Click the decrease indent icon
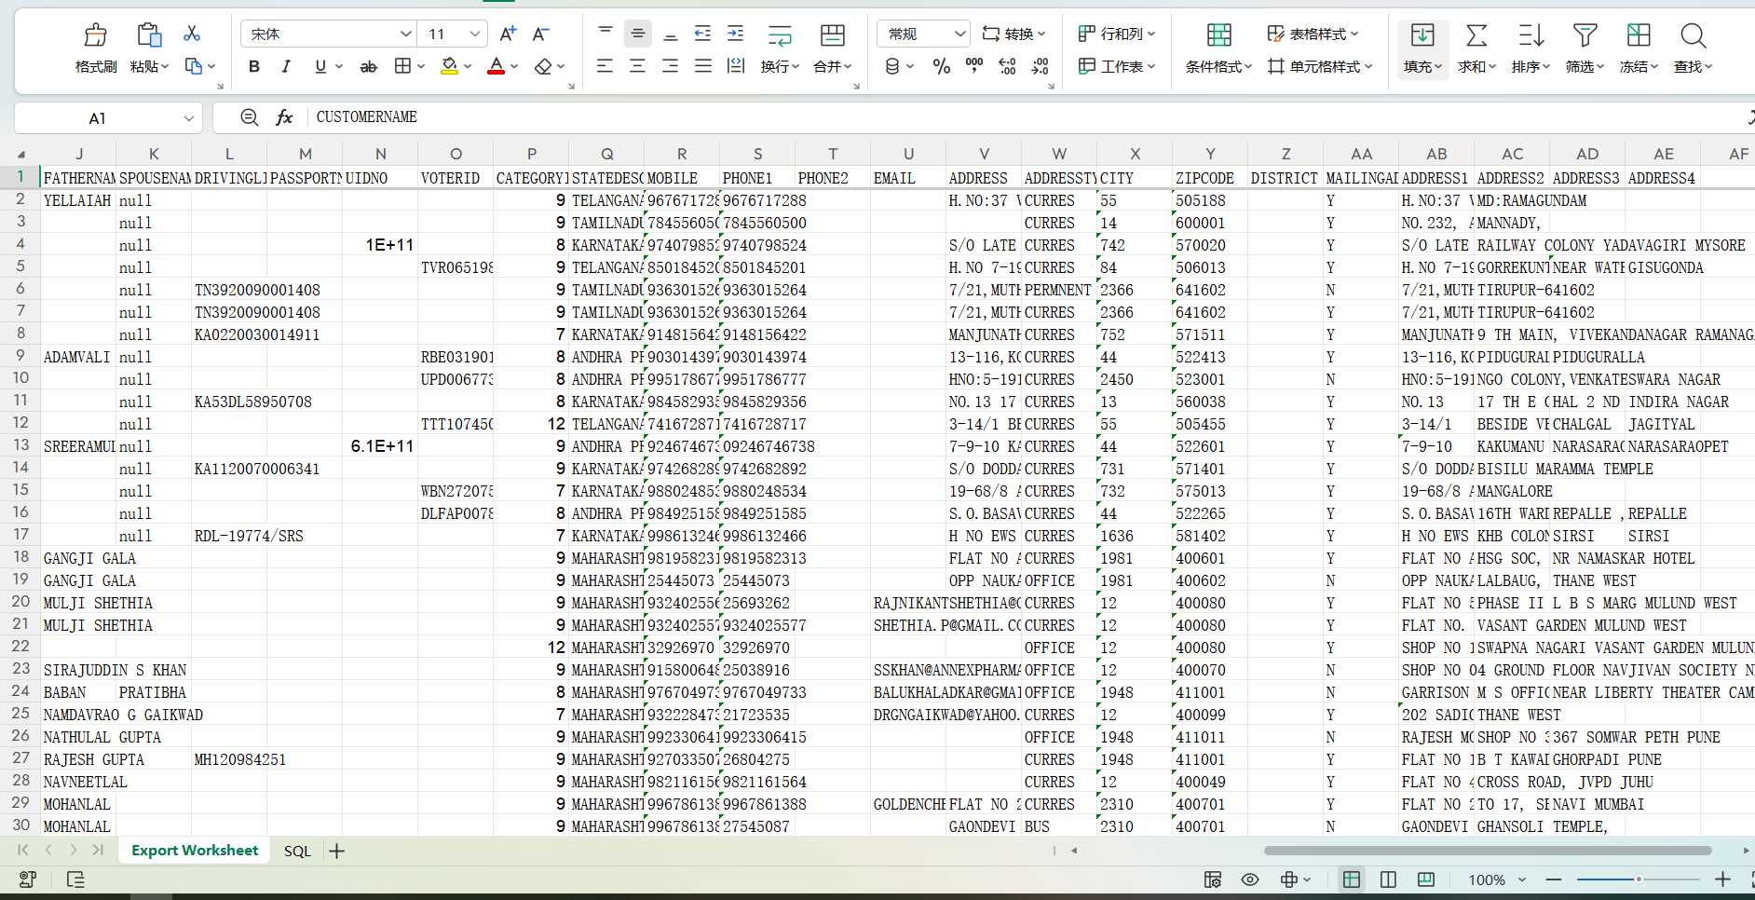Image resolution: width=1755 pixels, height=900 pixels. click(x=703, y=34)
